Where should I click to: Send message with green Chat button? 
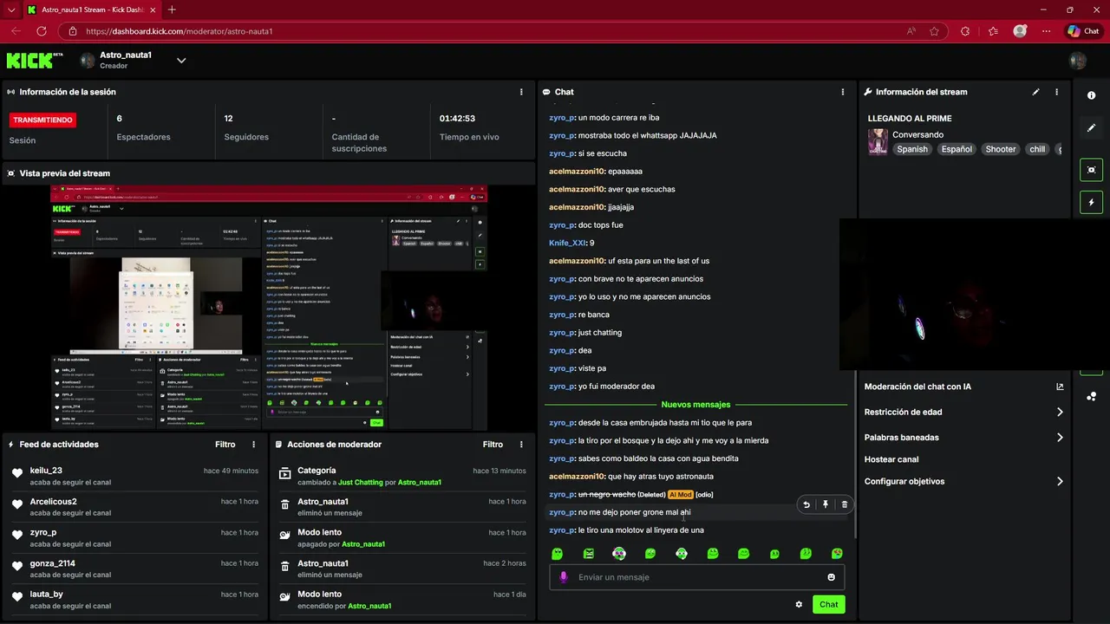[829, 605]
